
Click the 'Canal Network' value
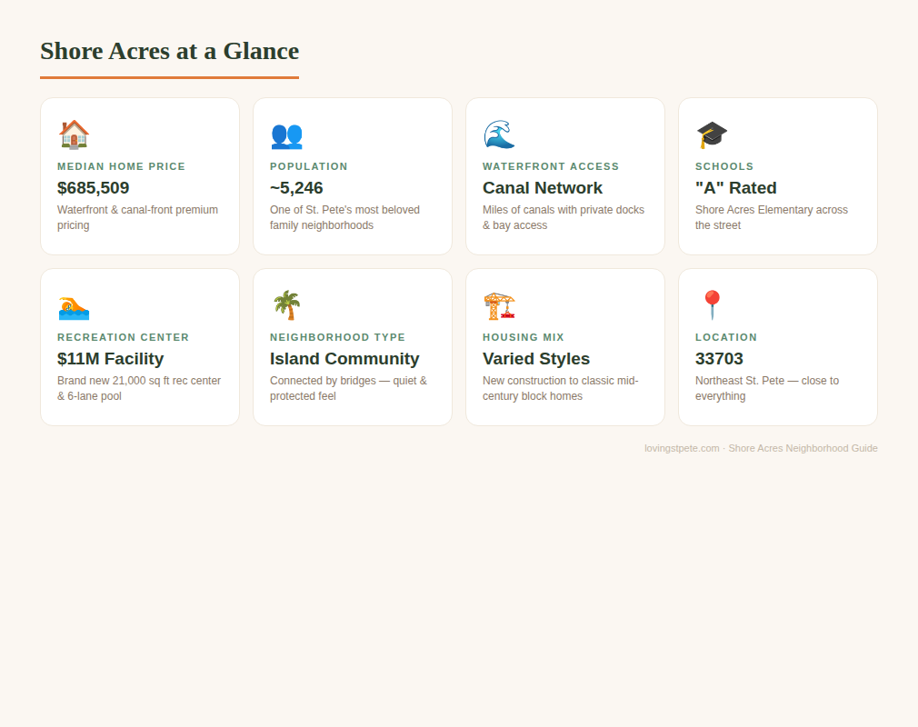click(x=542, y=188)
